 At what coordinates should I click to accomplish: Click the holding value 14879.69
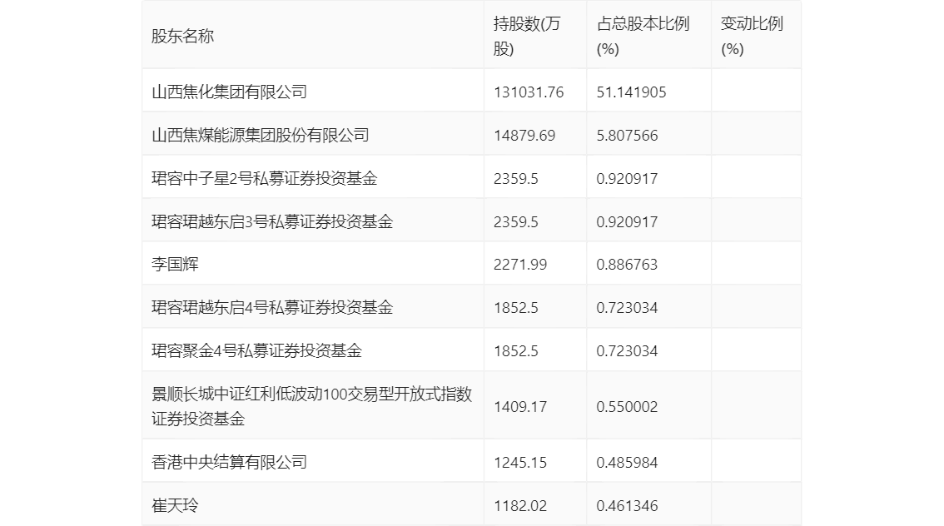[x=524, y=136]
